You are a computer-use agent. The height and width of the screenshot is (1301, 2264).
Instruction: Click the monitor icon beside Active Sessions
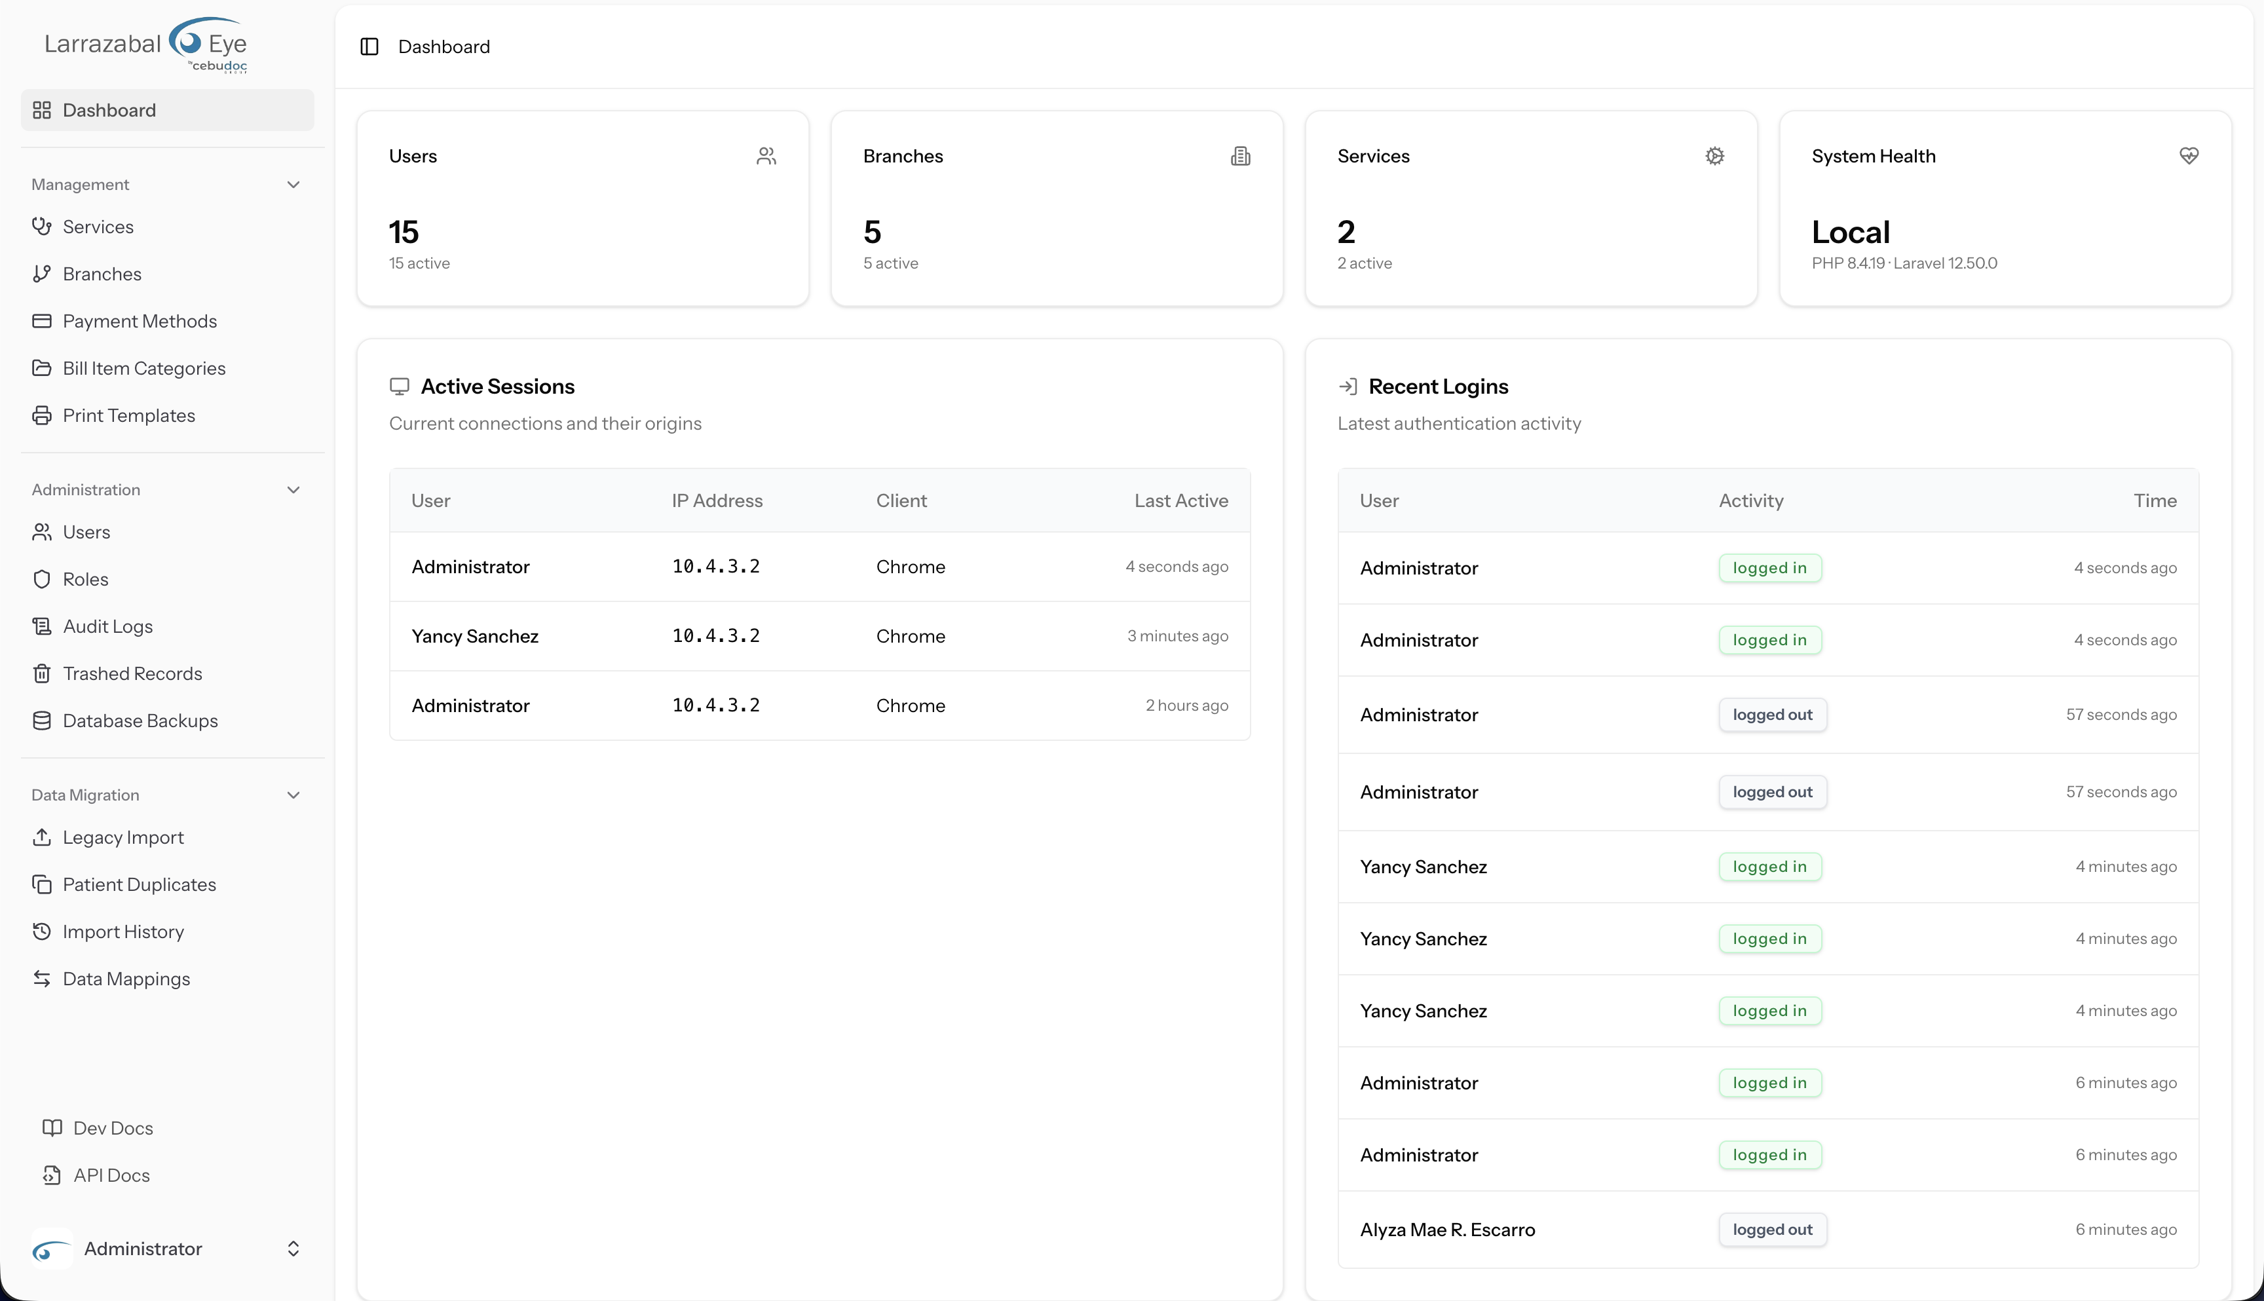400,386
